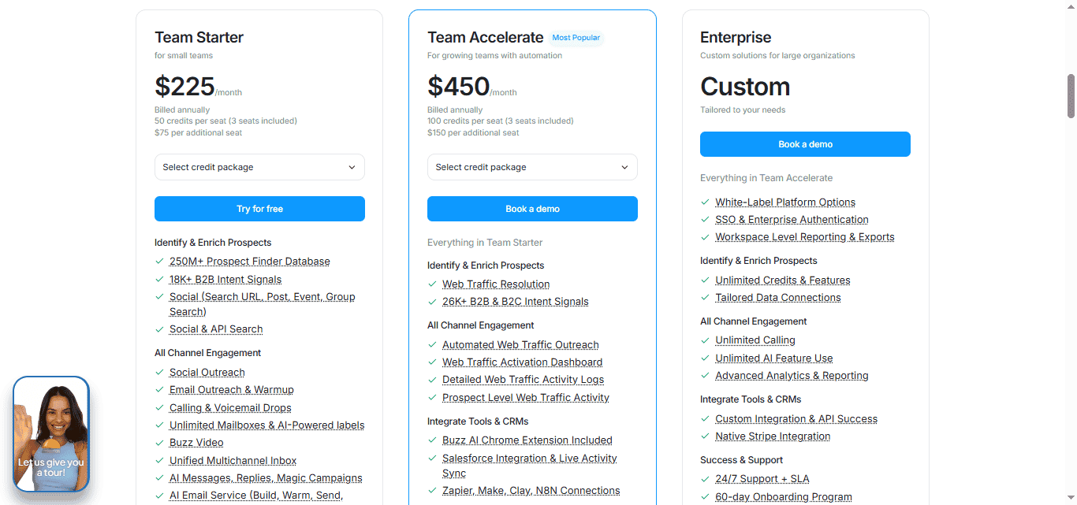Open the 'Let us give you a tour' widget
This screenshot has width=1077, height=505.
(x=50, y=434)
